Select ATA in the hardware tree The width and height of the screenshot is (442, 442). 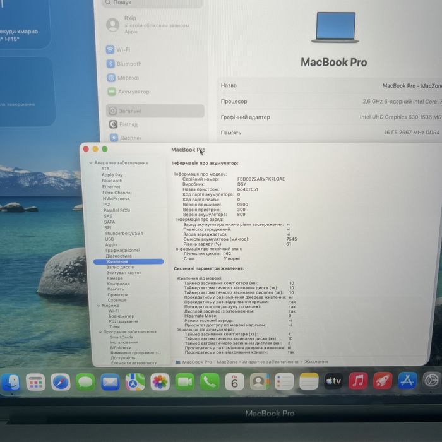(105, 169)
